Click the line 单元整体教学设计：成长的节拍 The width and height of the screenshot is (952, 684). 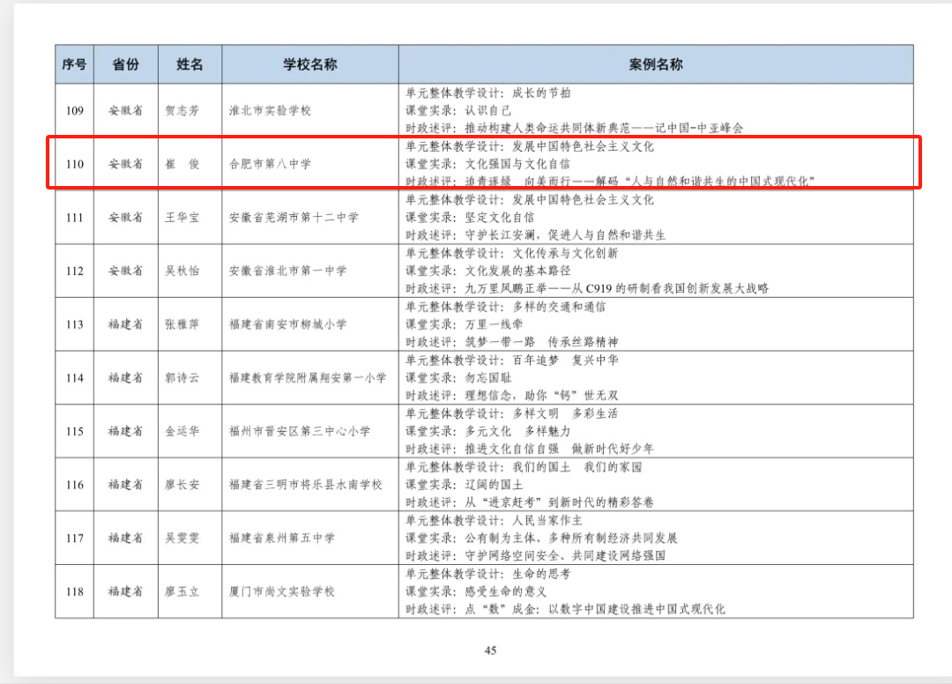point(488,93)
